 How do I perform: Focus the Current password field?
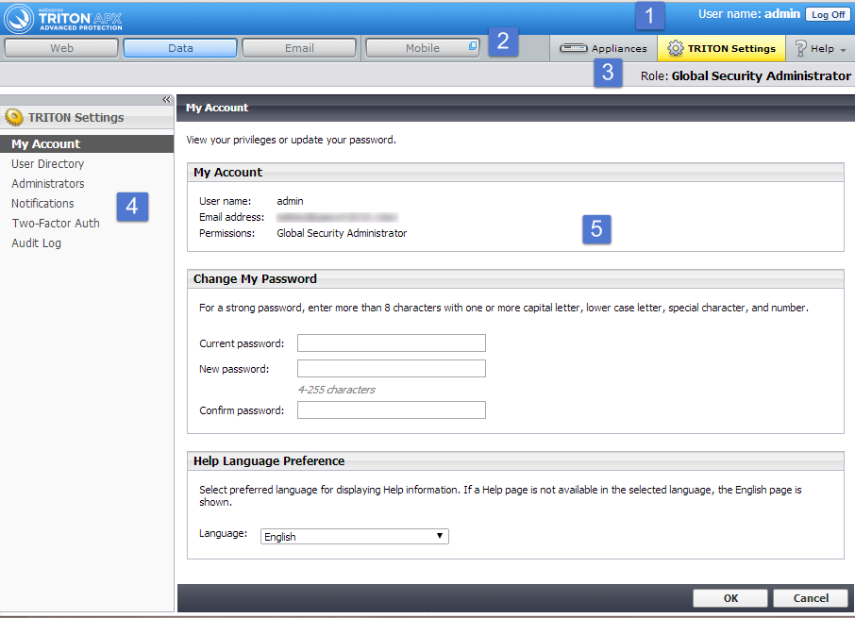click(x=392, y=343)
